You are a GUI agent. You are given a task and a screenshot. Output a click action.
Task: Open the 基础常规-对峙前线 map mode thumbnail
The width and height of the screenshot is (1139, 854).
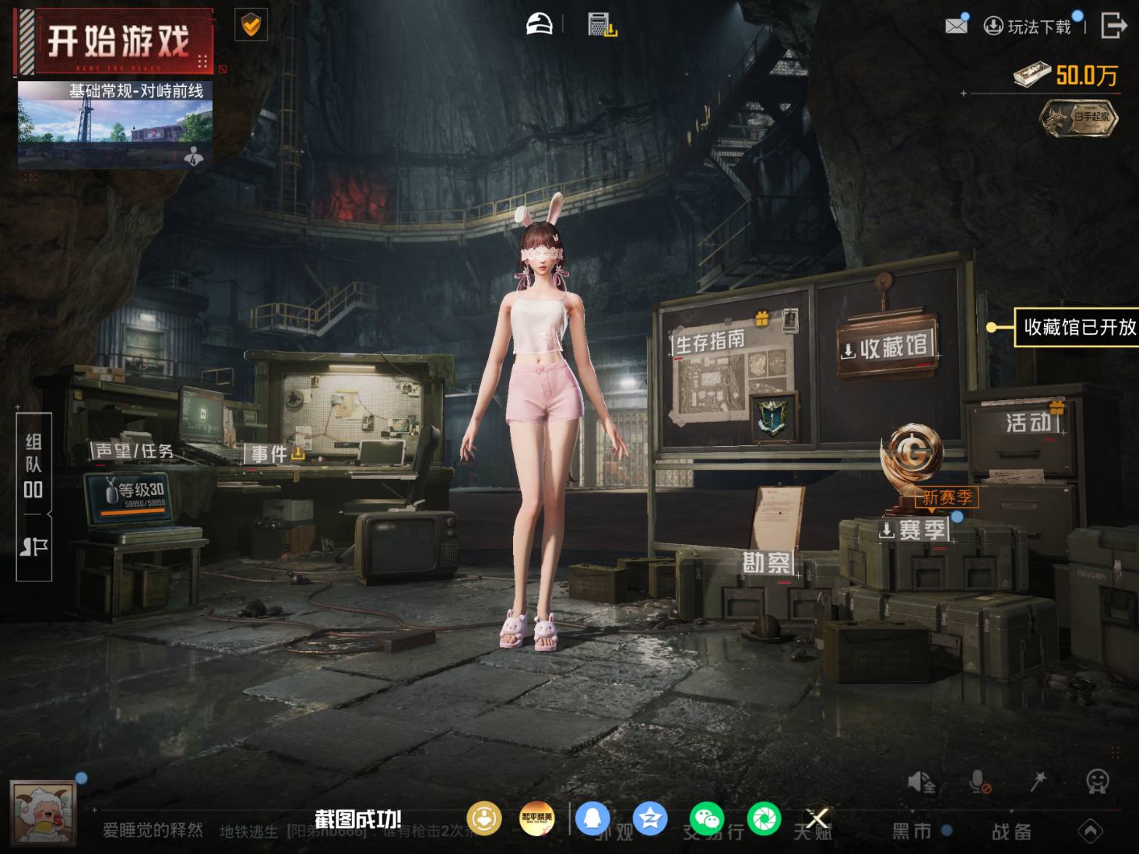[115, 124]
